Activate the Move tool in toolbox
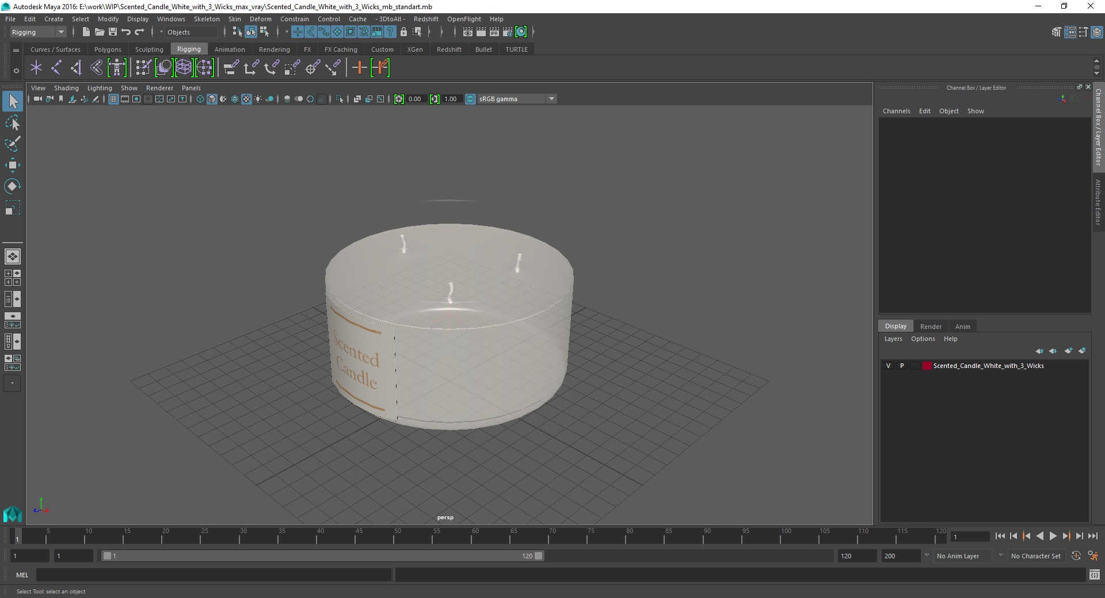 coord(13,165)
